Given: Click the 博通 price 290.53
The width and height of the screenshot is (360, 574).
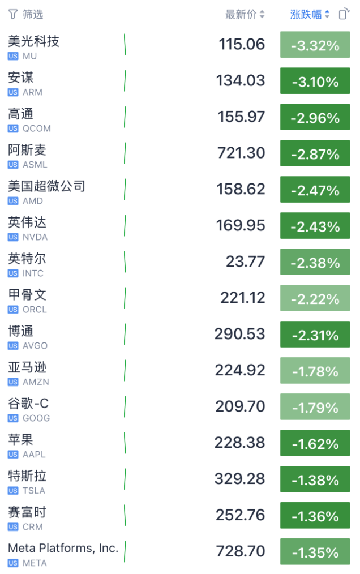Looking at the screenshot, I should tap(240, 334).
